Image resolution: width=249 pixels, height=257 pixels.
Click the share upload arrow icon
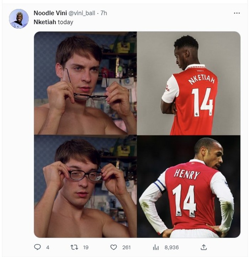pos(203,247)
